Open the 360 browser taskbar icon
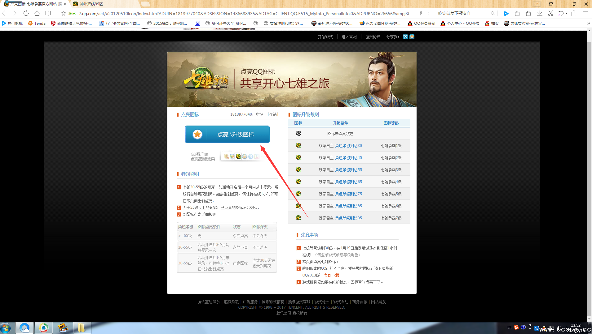 pyautogui.click(x=44, y=328)
